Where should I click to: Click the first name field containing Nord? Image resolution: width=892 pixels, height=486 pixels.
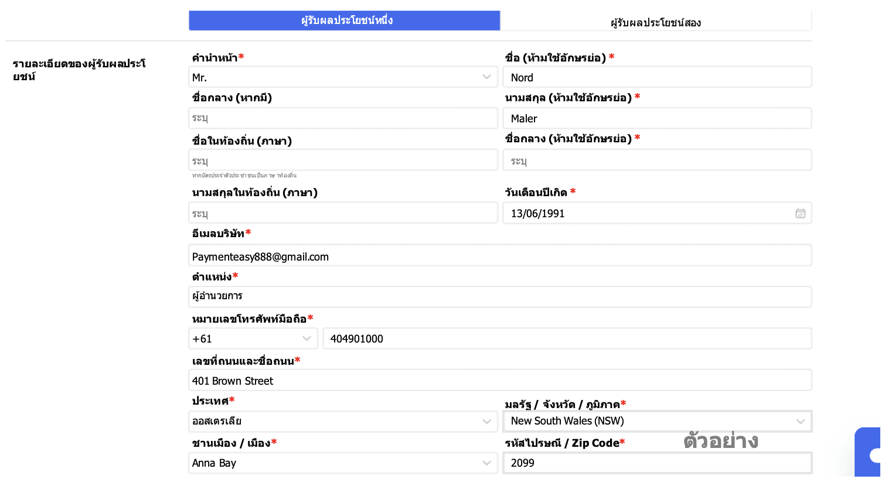(657, 77)
